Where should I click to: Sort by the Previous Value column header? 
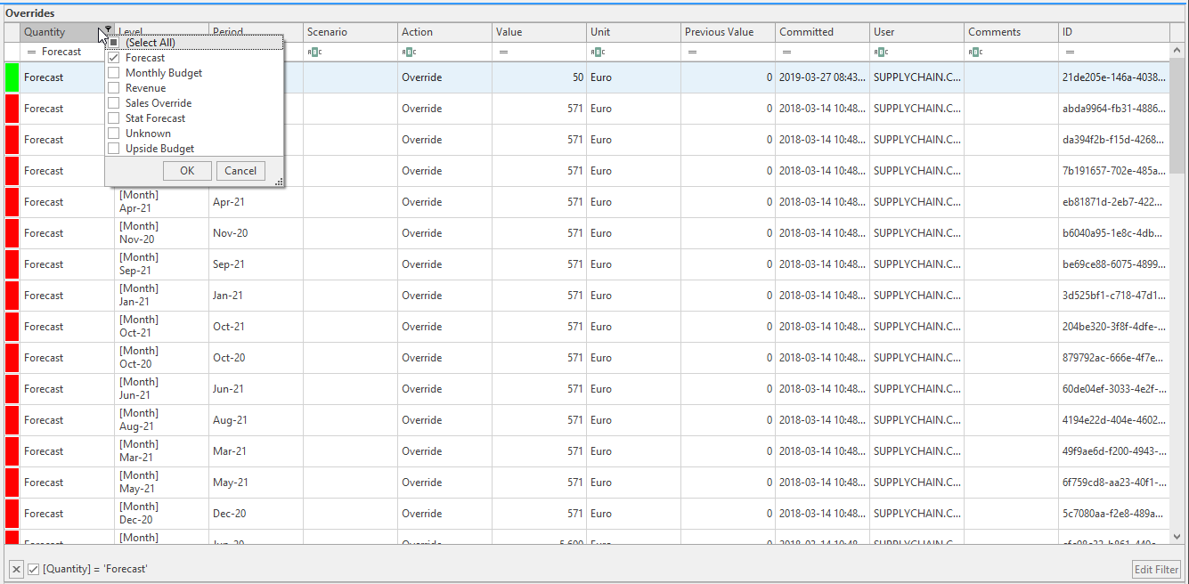pos(728,32)
